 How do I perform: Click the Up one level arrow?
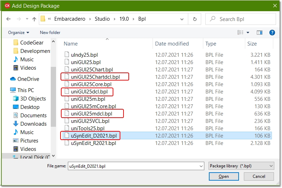(34, 19)
